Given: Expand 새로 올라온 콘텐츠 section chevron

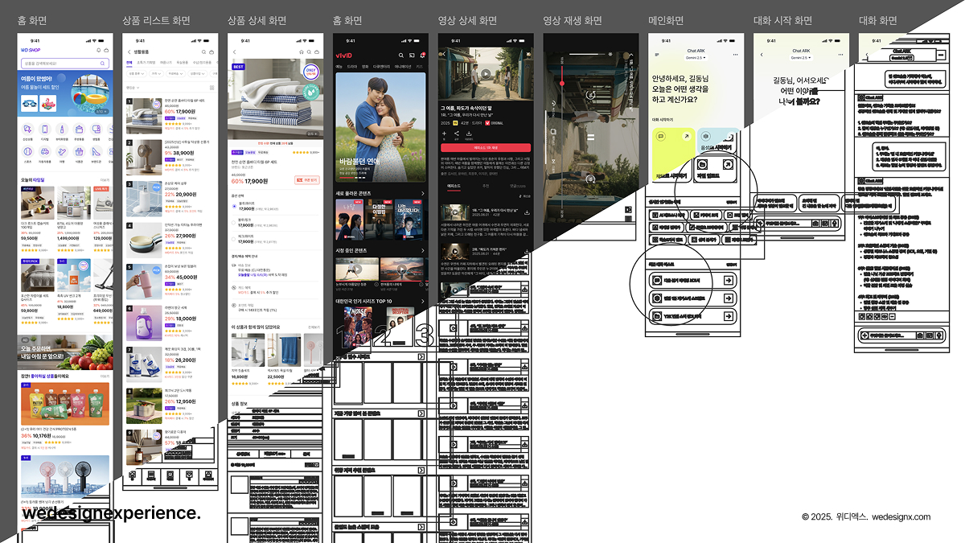Looking at the screenshot, I should (x=423, y=193).
